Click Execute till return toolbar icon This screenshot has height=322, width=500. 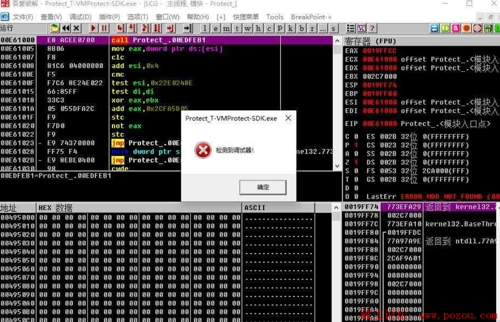171,28
